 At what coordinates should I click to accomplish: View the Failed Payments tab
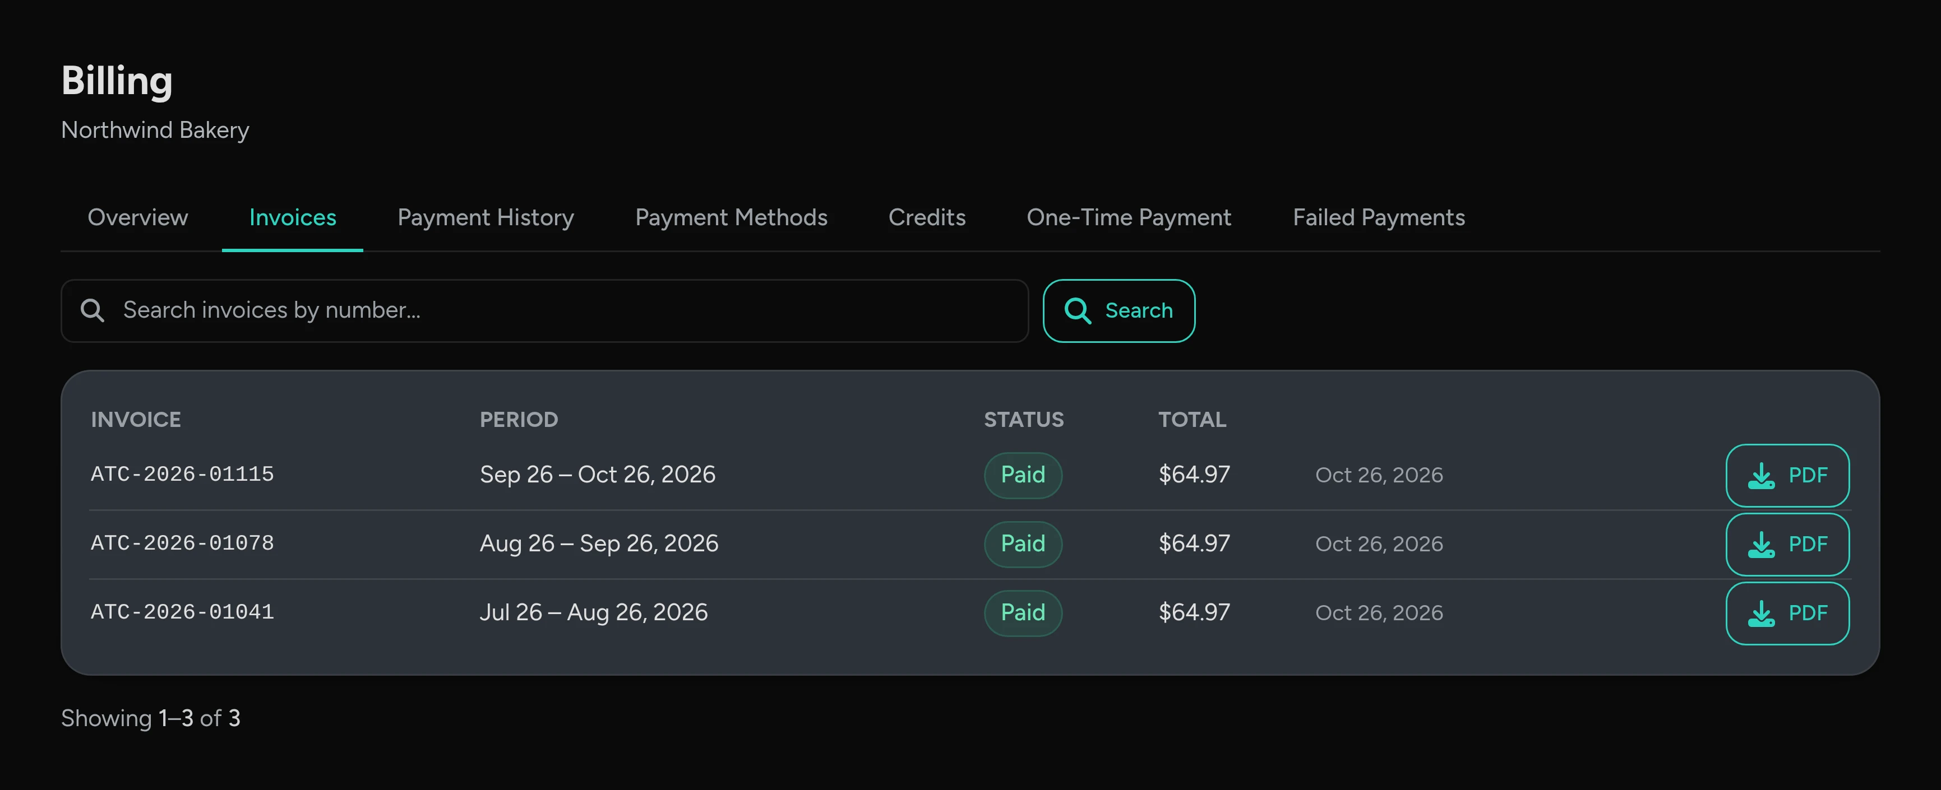point(1378,217)
